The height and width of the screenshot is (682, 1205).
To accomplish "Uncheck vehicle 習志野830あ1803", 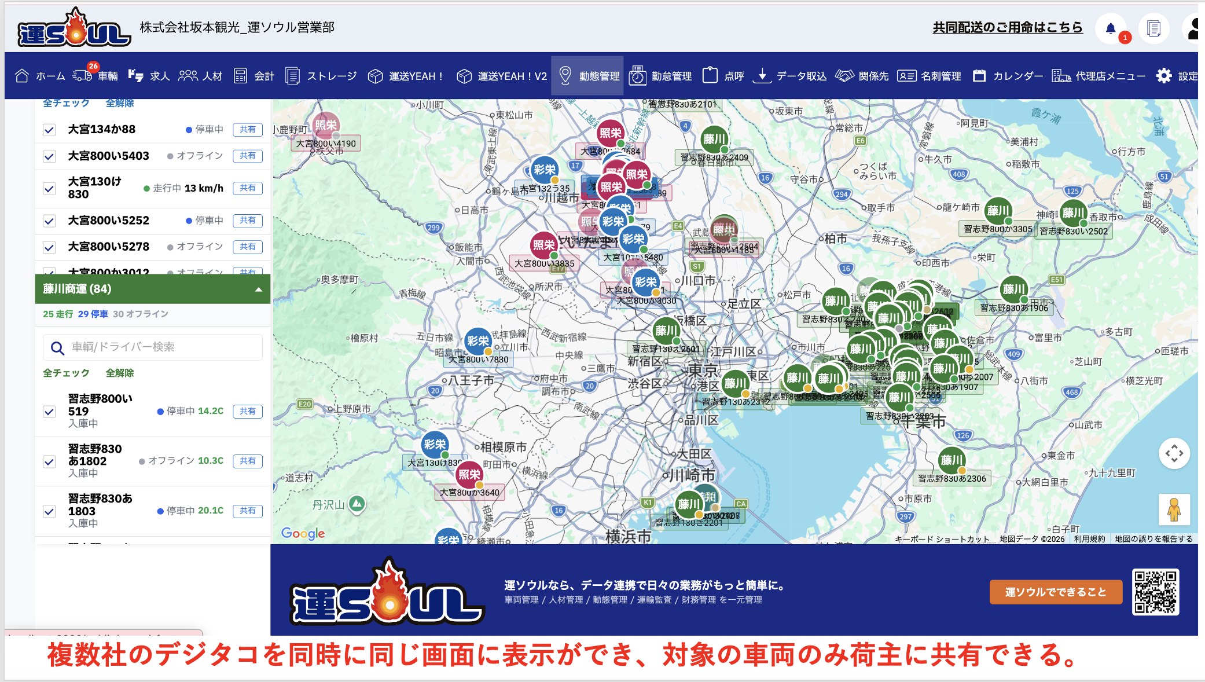I will click(x=49, y=511).
